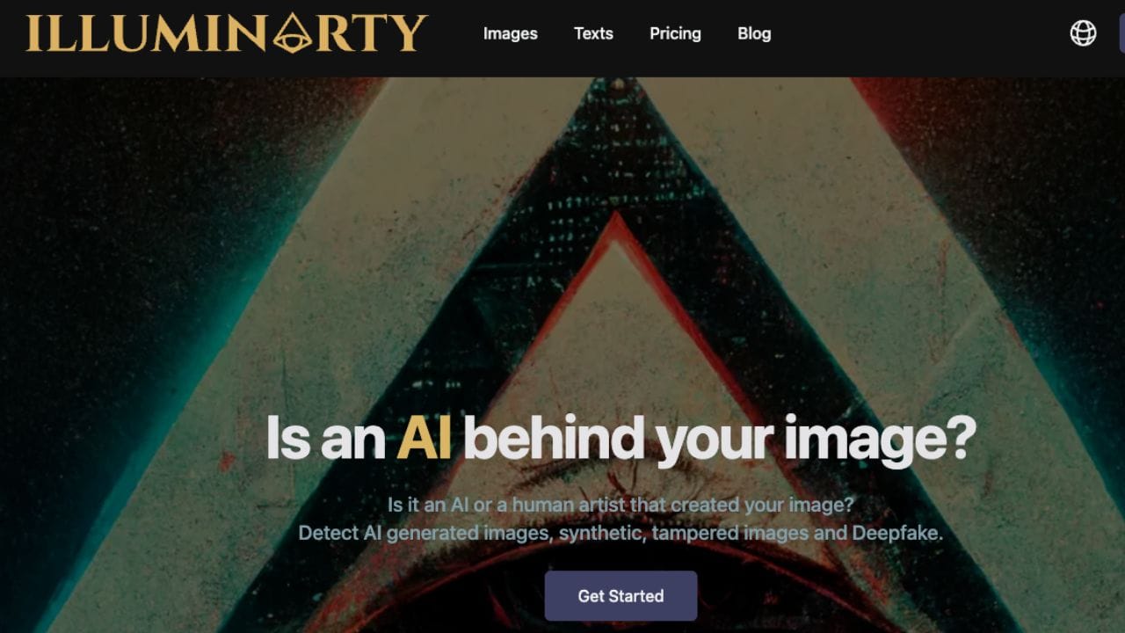Screen dimensions: 1125x633
Task: Open the Images menu item
Action: [x=511, y=33]
